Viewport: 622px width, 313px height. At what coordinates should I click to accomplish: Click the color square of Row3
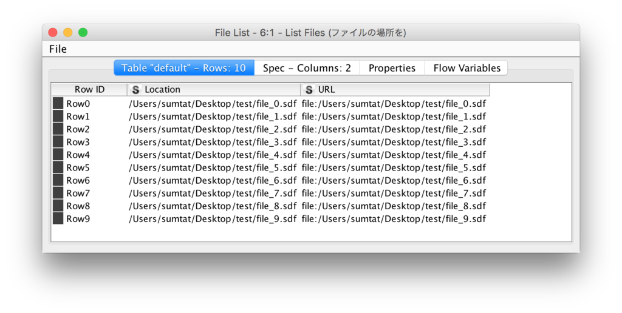tap(58, 142)
